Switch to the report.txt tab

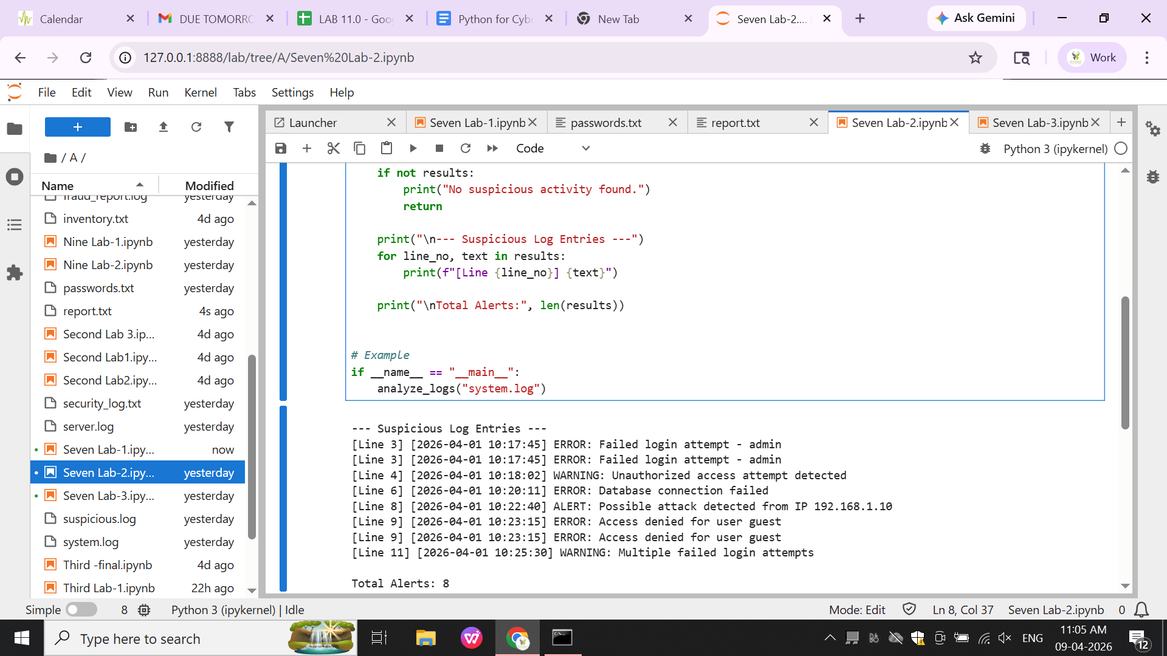(735, 123)
